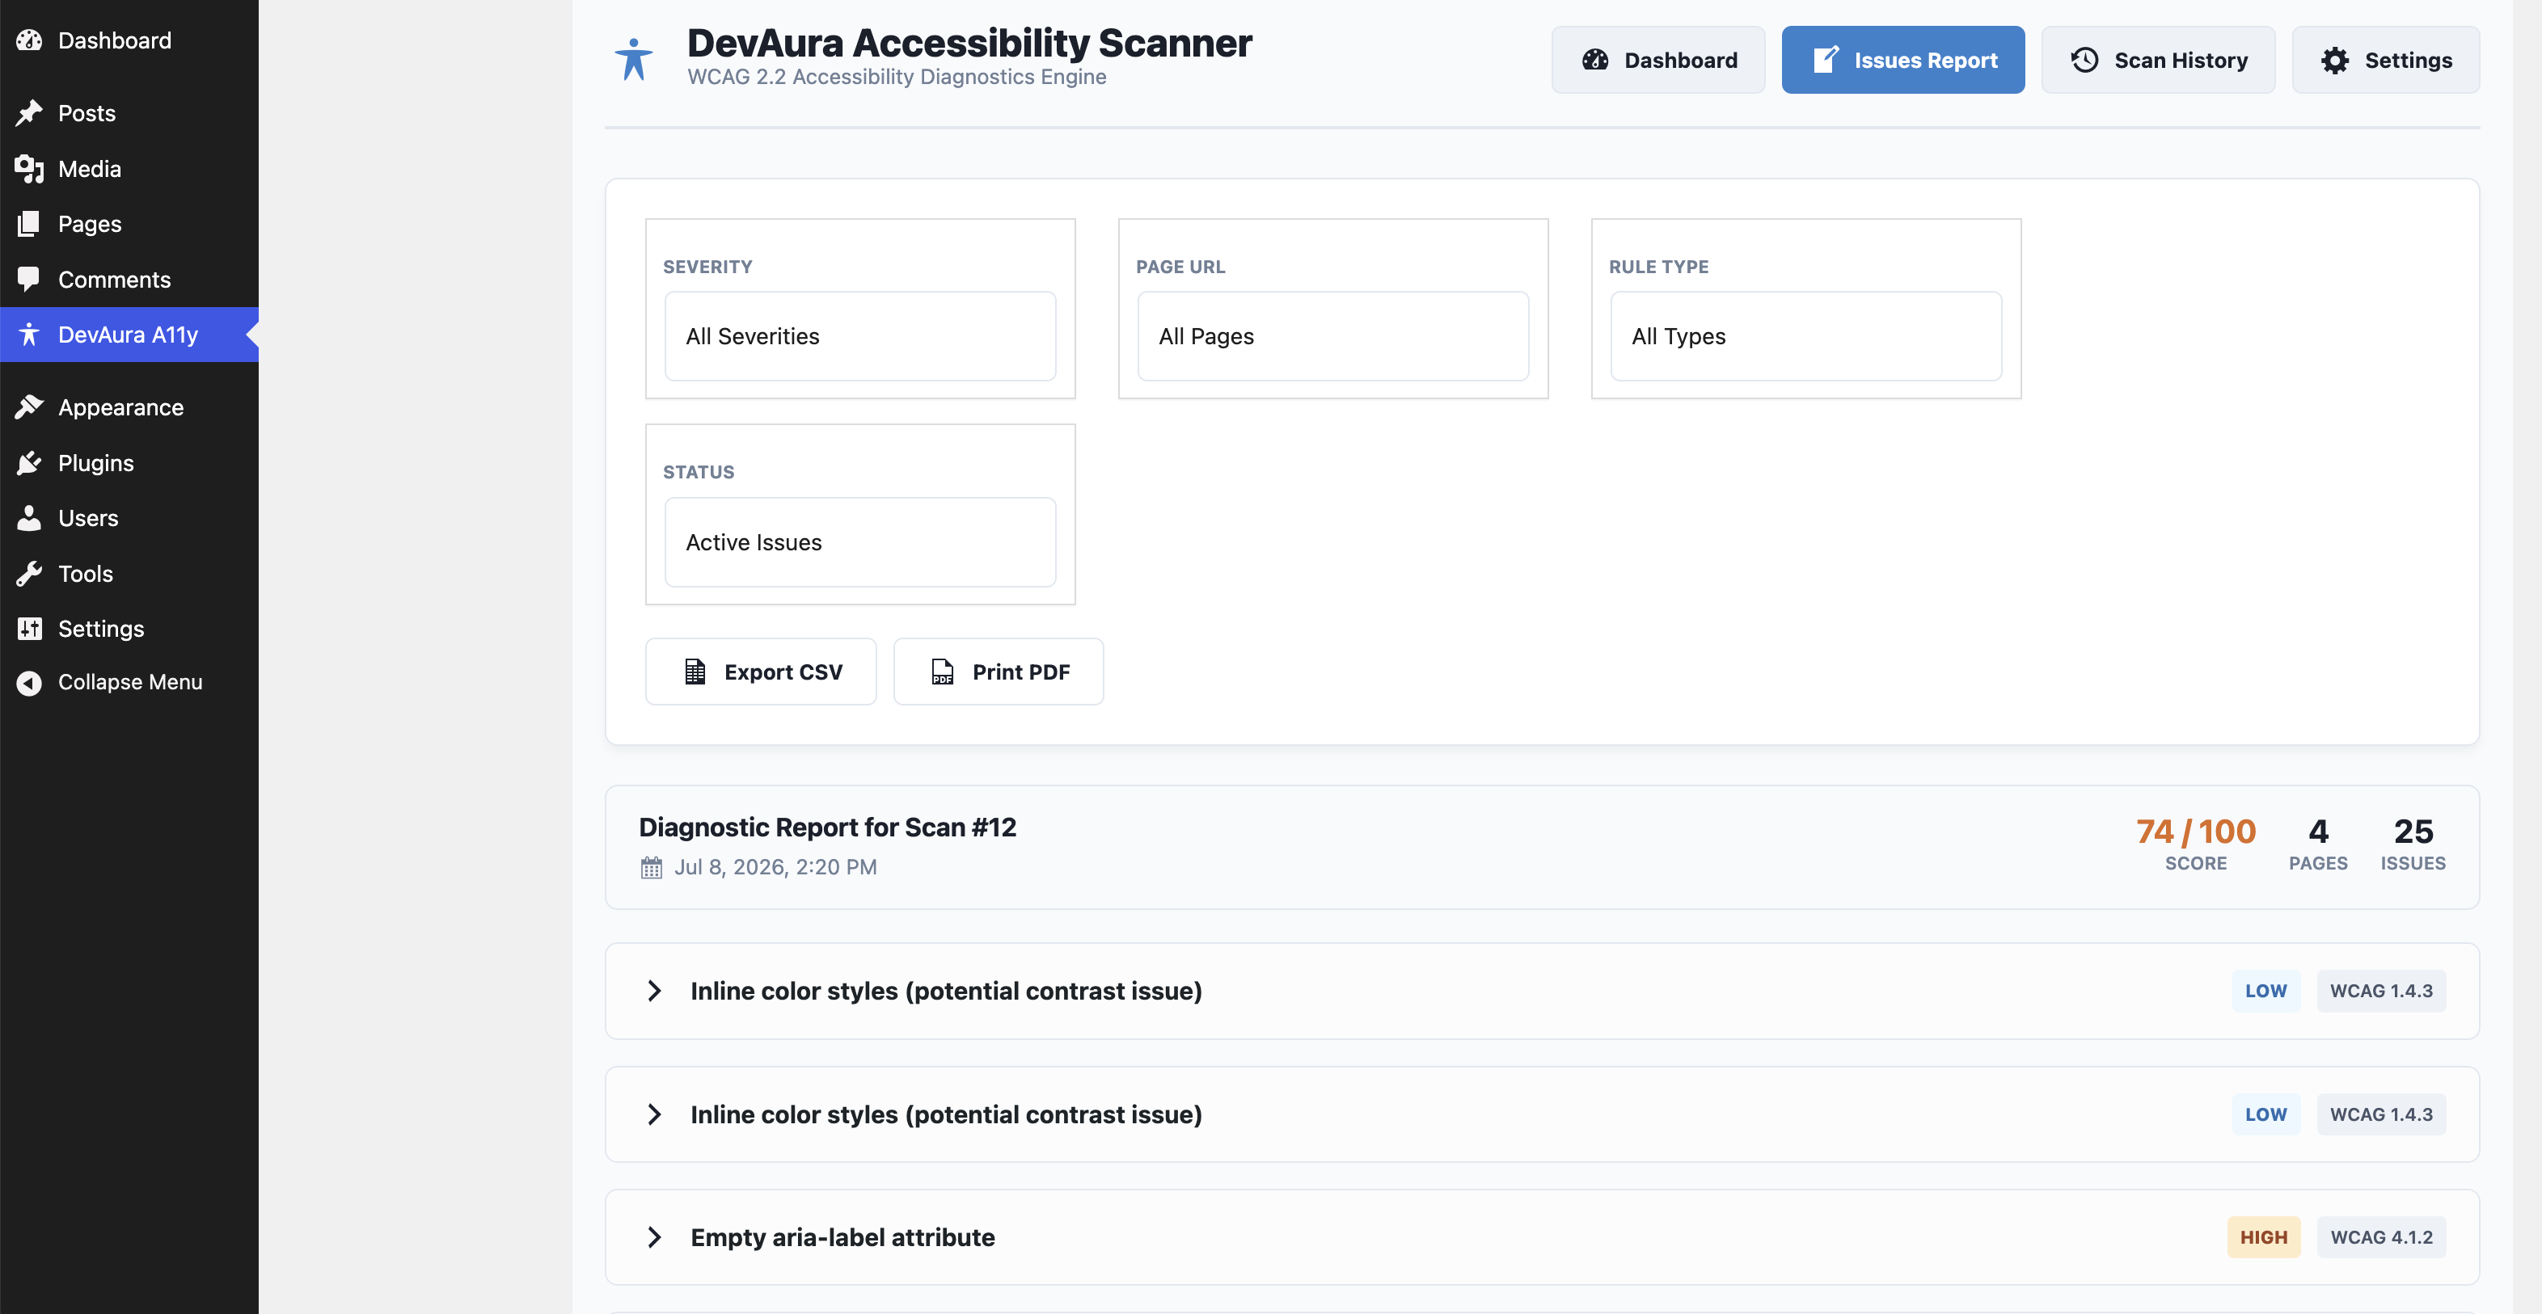Viewport: 2542px width, 1314px height.
Task: Click the Plugins plug icon
Action: pos(30,463)
